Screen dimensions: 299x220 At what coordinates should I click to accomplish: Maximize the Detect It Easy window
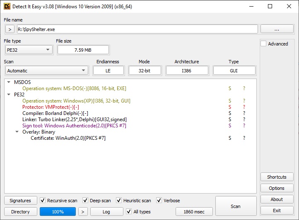270,6
